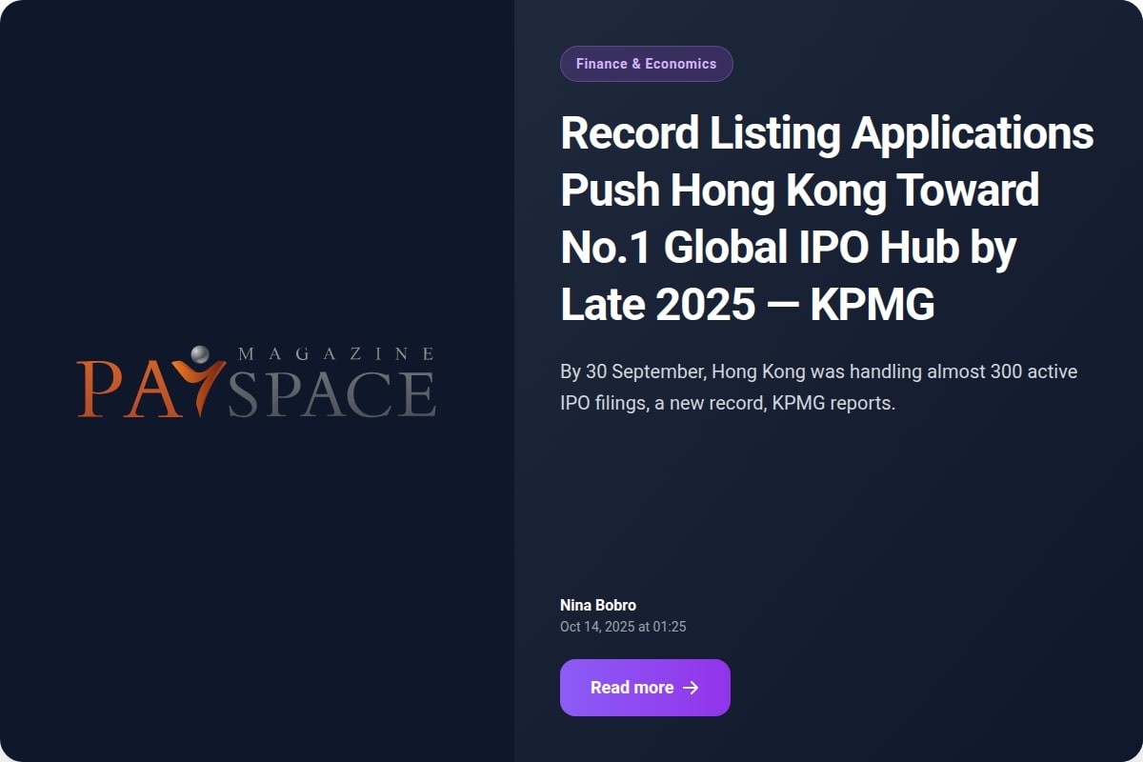Screen dimensions: 1143x762
Task: Click author name Nina Bobro
Action: pyautogui.click(x=598, y=605)
